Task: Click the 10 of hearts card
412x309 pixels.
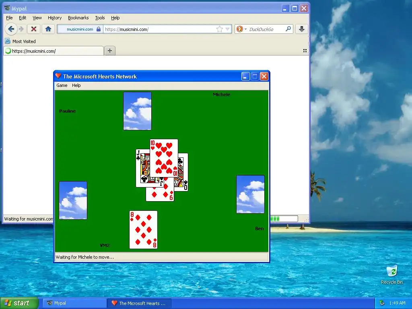Action: coord(164,158)
